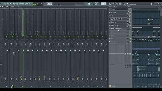Open the pattern selector showing 19
Viewport: 162px width, 91px height.
tap(103, 4)
